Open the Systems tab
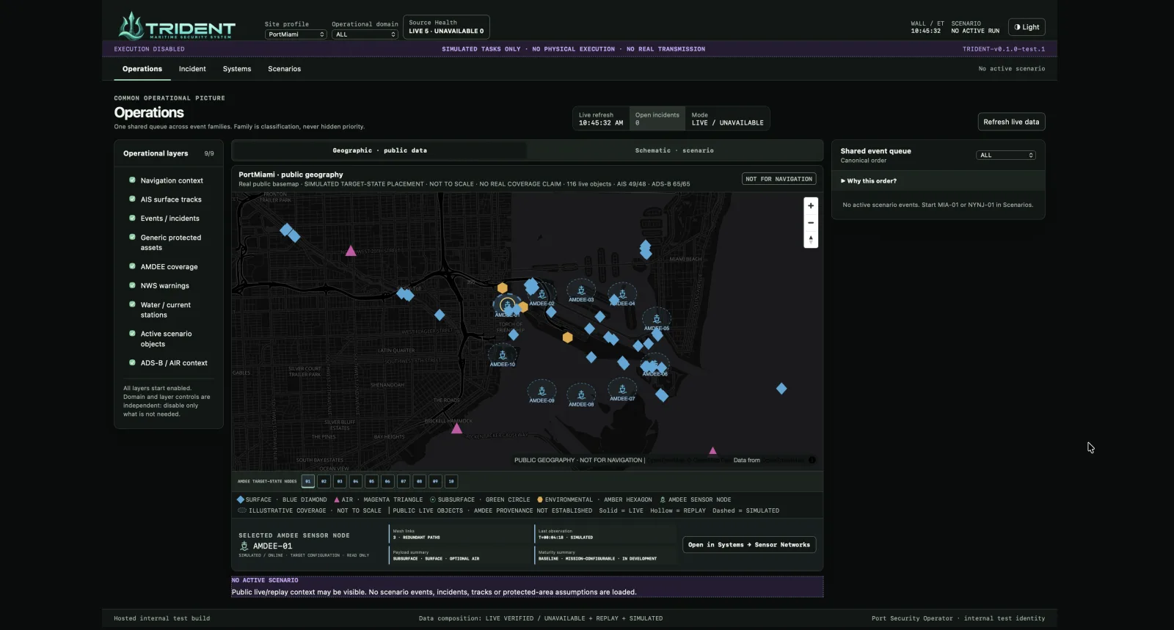This screenshot has height=630, width=1174. coord(237,69)
